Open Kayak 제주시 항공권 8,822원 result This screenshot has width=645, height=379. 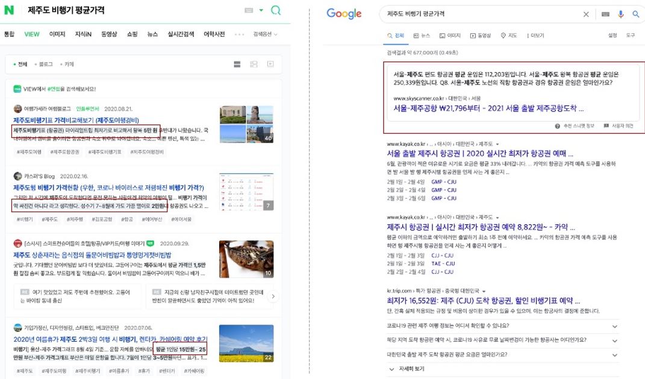(481, 227)
